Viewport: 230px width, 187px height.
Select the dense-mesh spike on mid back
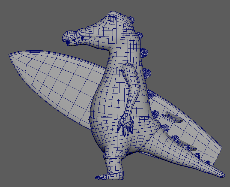point(147,72)
